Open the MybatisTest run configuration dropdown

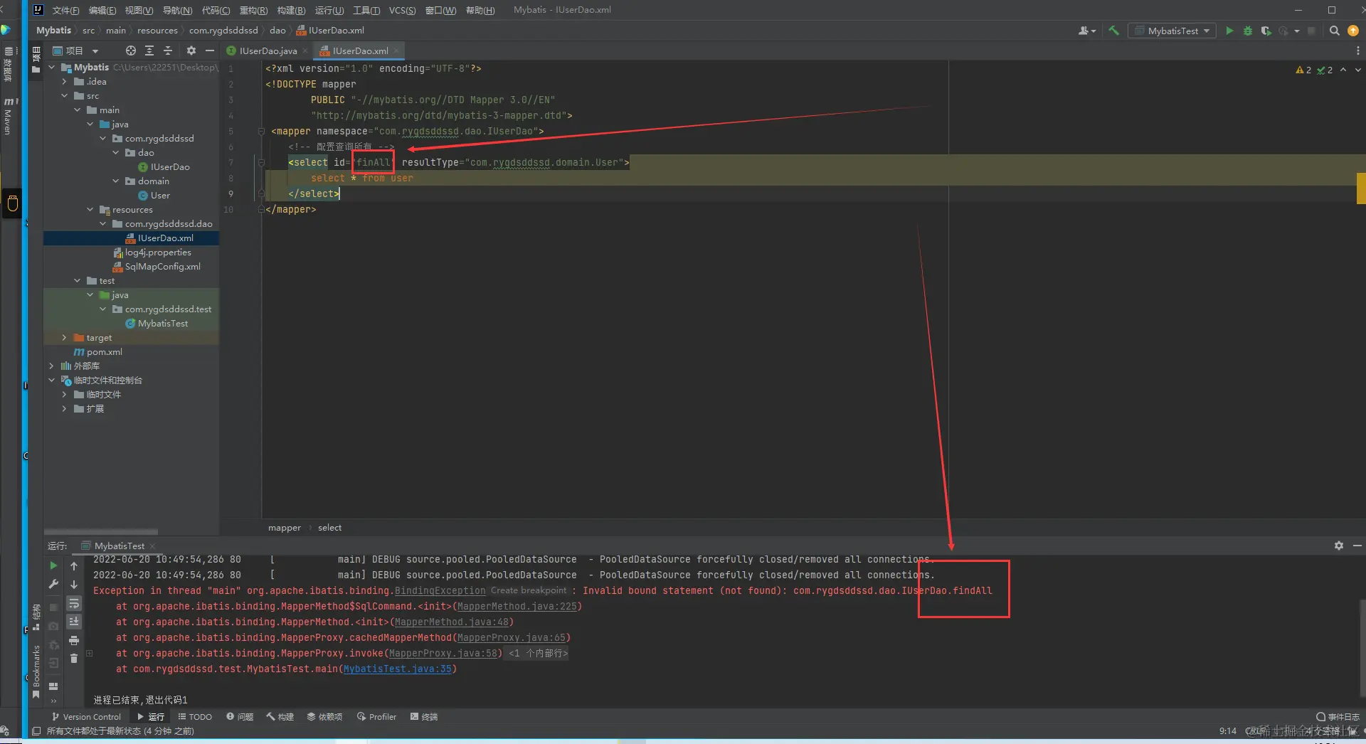[x=1172, y=31]
